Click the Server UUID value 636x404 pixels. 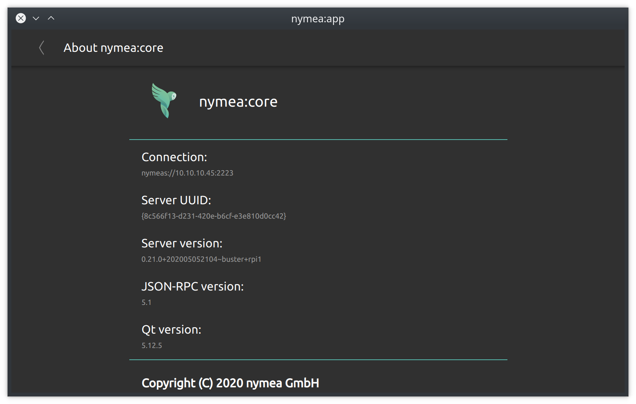click(x=214, y=216)
